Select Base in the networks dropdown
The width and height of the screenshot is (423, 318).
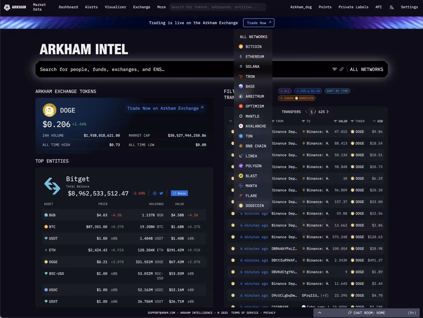(253, 86)
